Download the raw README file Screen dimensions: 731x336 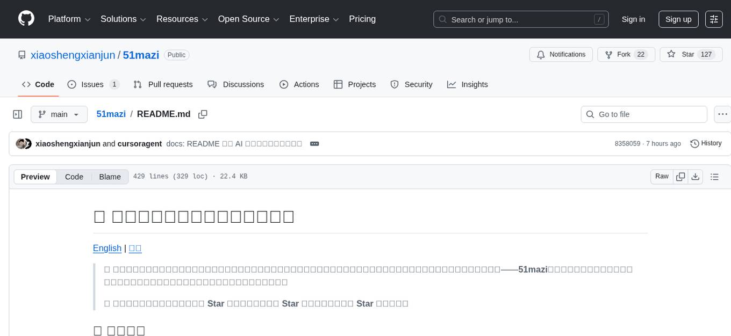[695, 177]
